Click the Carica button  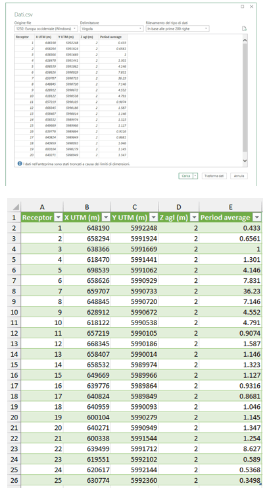coord(185,176)
